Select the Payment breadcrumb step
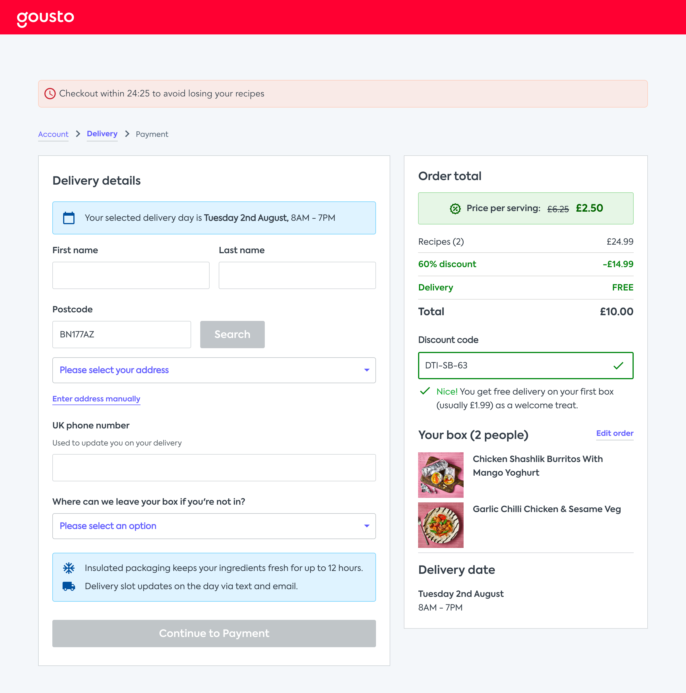The image size is (686, 693). tap(152, 134)
